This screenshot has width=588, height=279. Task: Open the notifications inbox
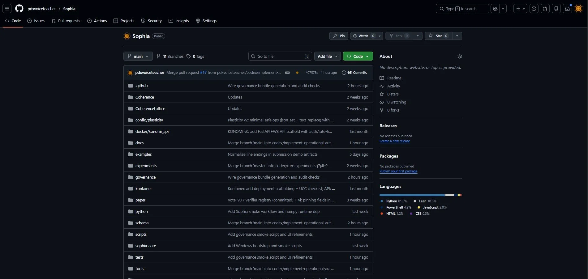pos(567,9)
